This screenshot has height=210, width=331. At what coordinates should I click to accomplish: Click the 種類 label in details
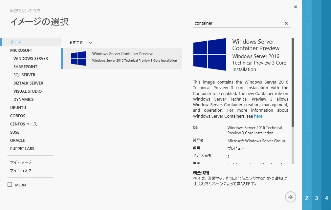(x=196, y=148)
